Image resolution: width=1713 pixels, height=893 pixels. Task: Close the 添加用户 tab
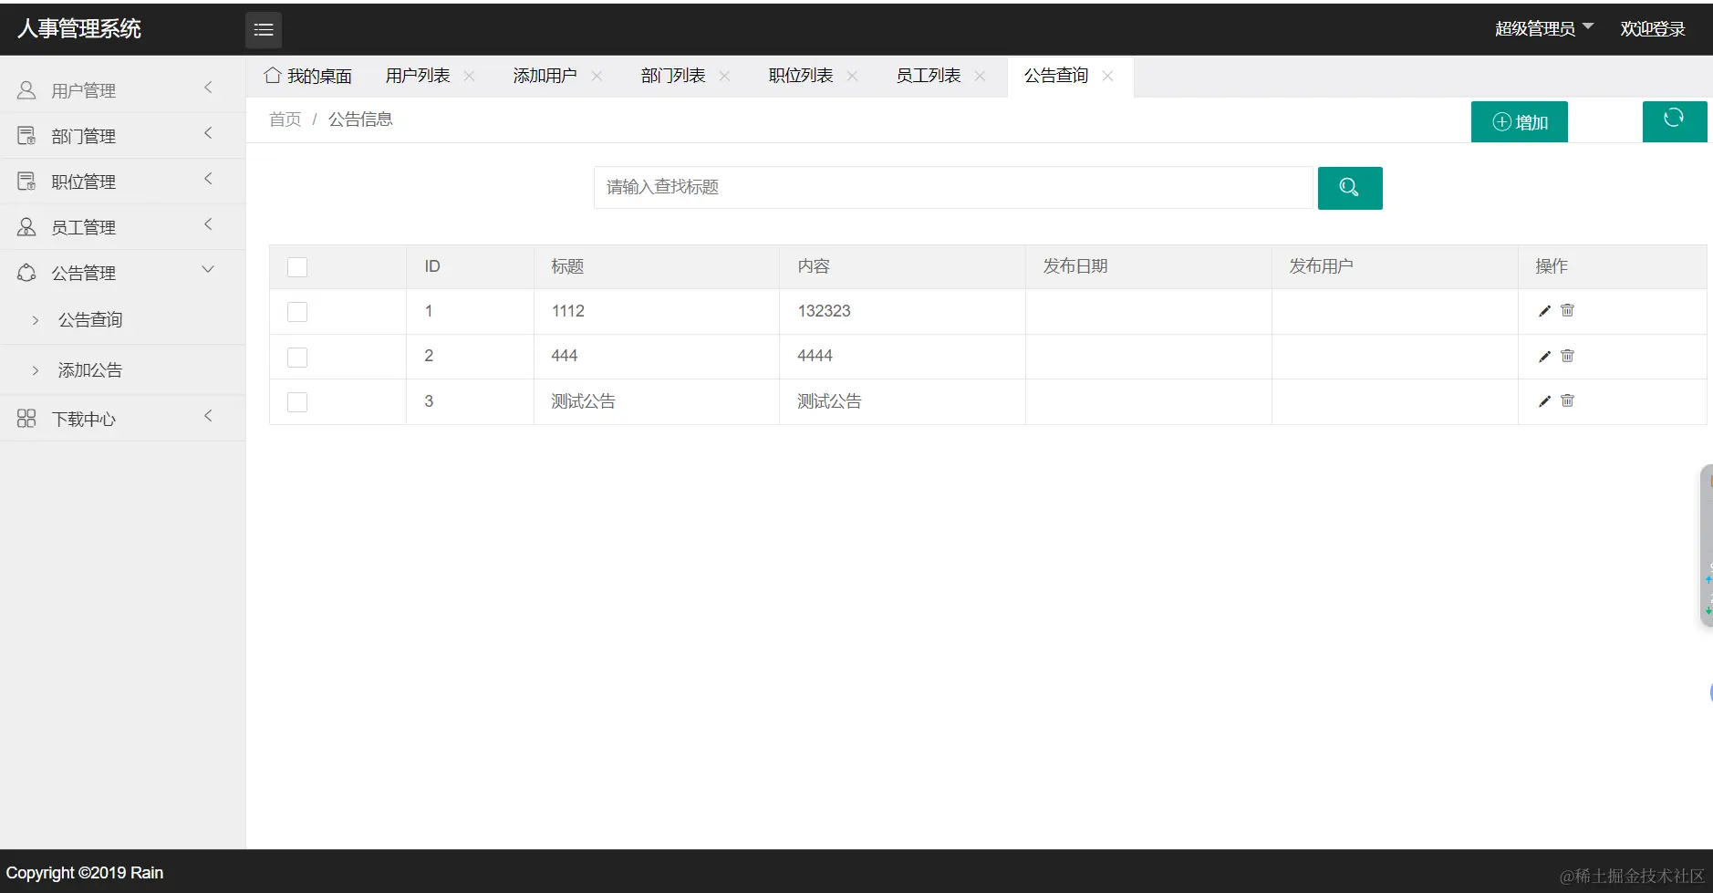coord(597,76)
